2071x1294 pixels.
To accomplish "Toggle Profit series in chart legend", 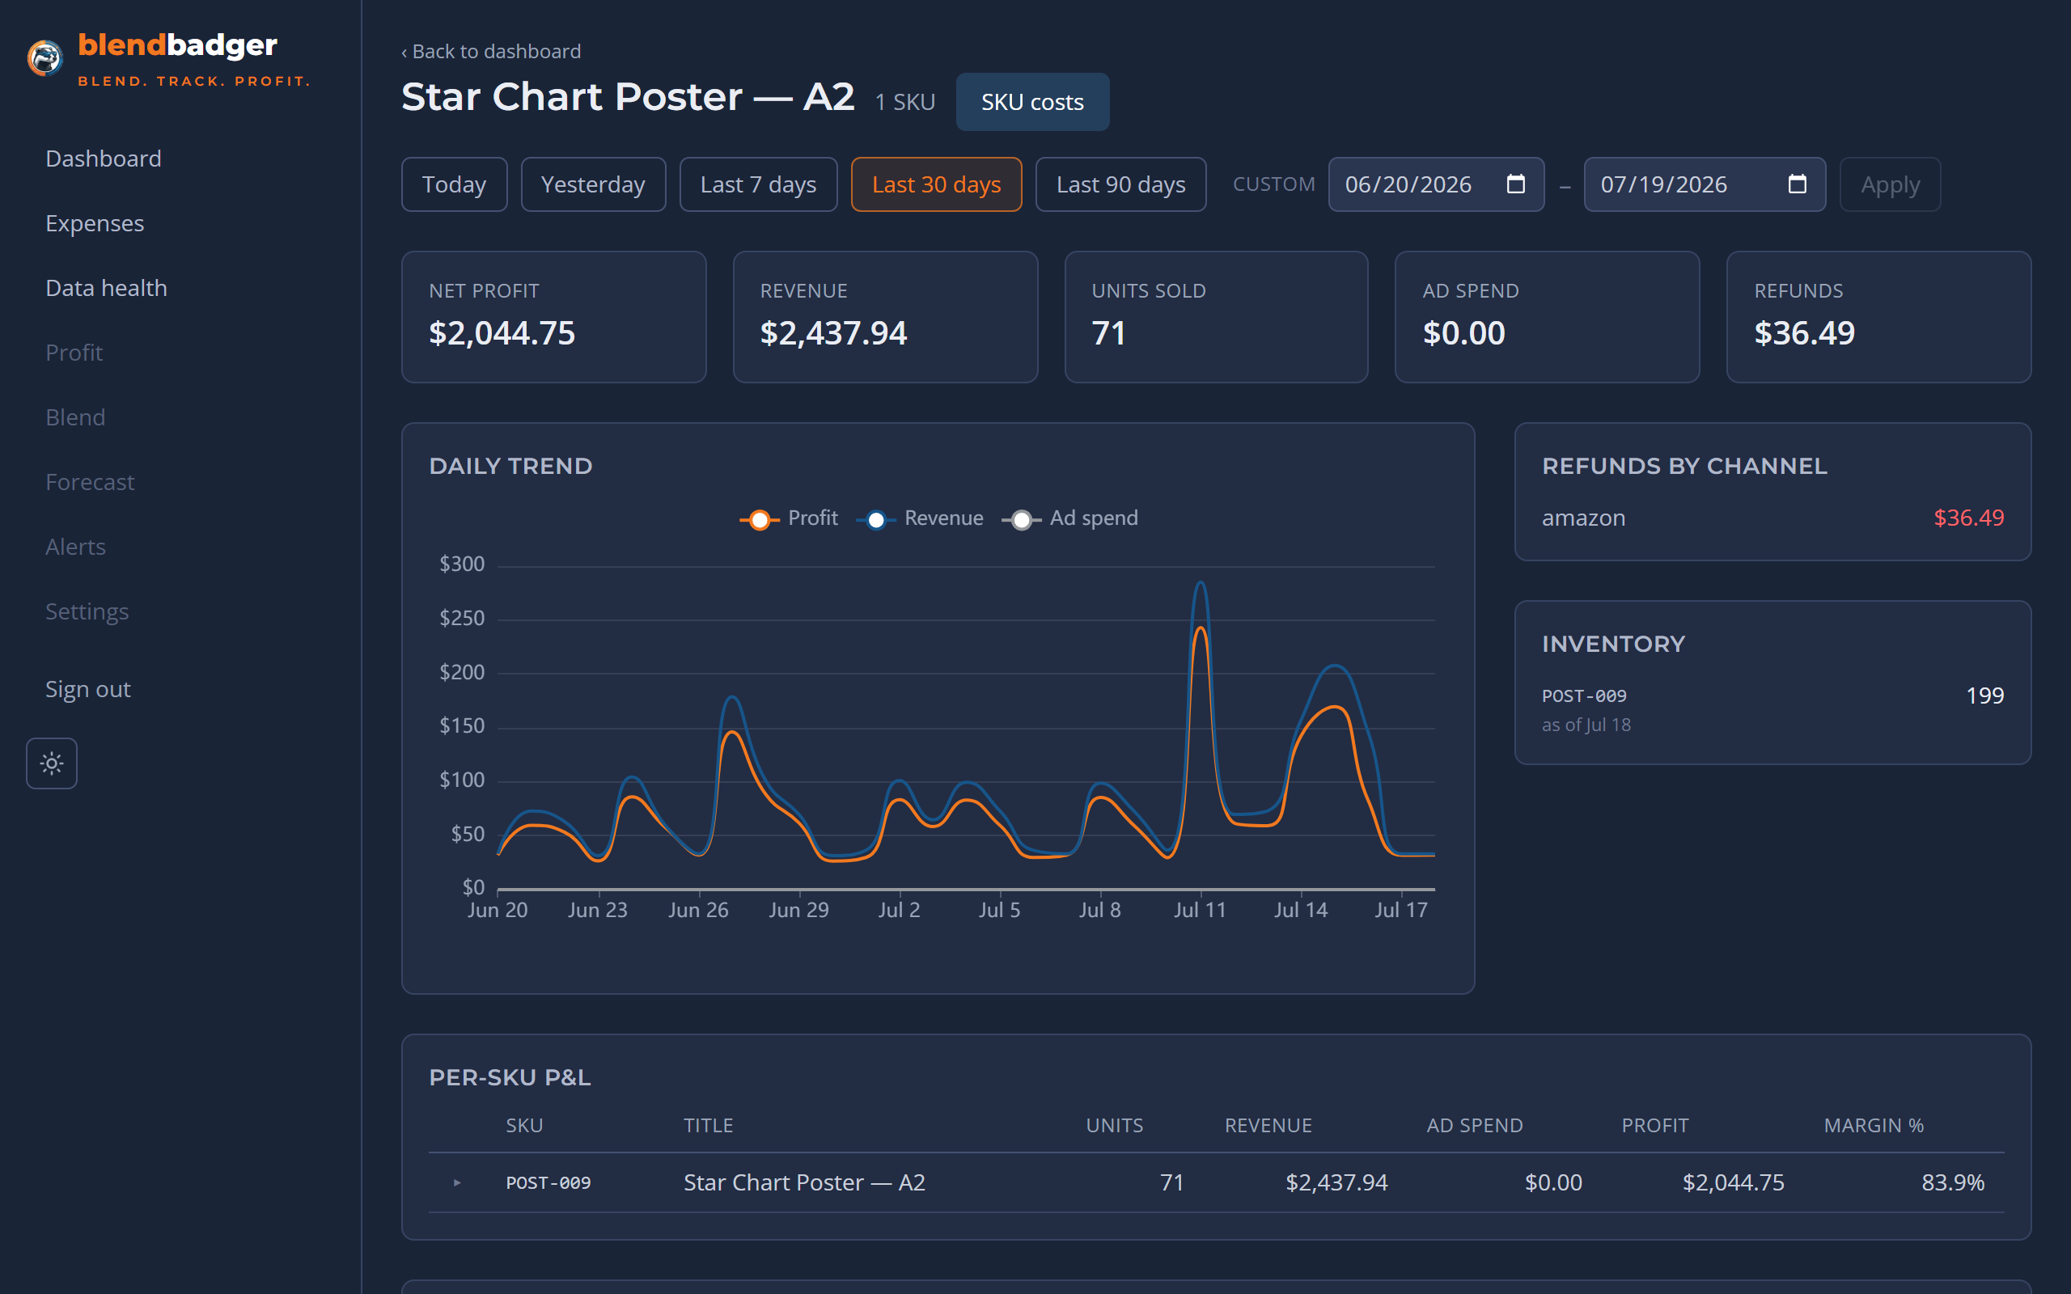I will [x=788, y=518].
